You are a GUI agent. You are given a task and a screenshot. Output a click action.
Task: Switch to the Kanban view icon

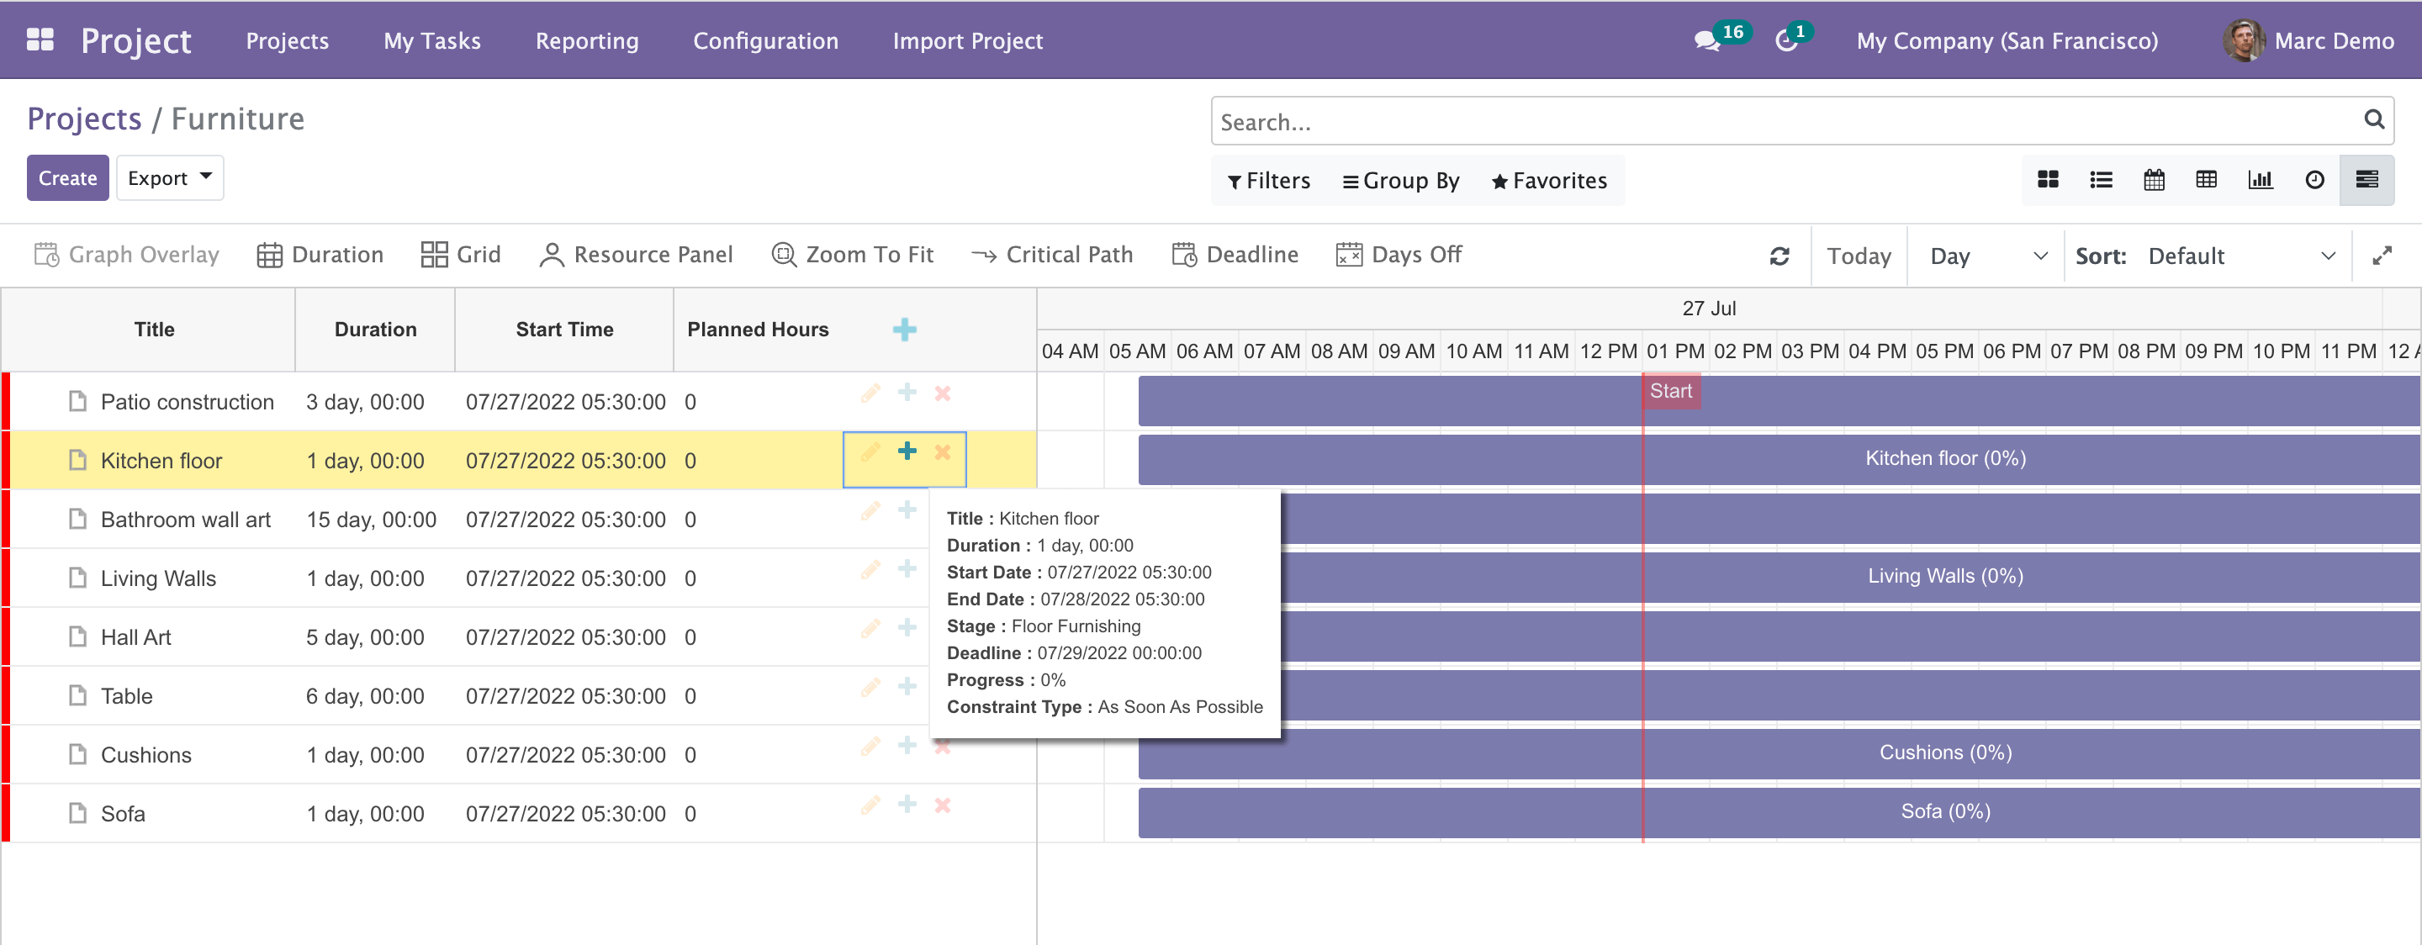tap(2047, 180)
